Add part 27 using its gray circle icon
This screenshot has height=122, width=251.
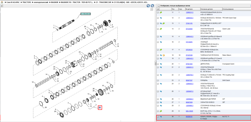point(158,102)
